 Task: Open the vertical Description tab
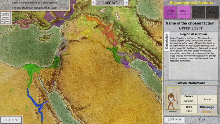tap(167, 41)
